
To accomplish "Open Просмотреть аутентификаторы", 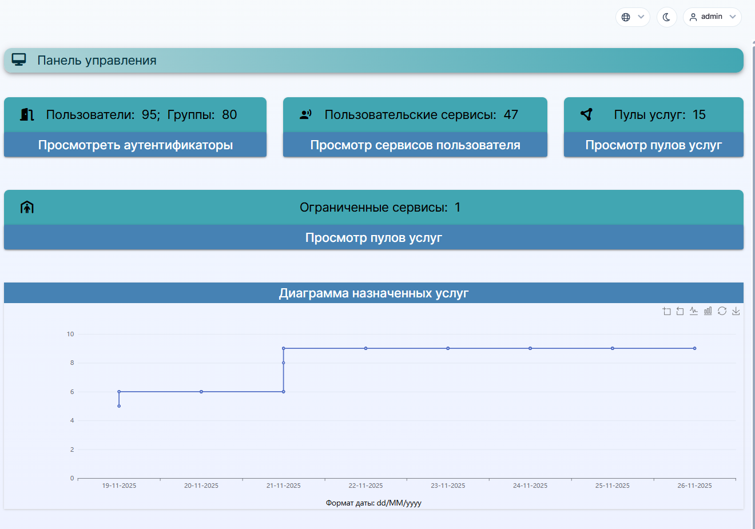I will pyautogui.click(x=136, y=145).
